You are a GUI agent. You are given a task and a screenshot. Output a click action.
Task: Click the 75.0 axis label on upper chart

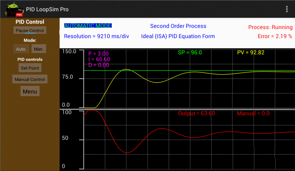[67, 77]
